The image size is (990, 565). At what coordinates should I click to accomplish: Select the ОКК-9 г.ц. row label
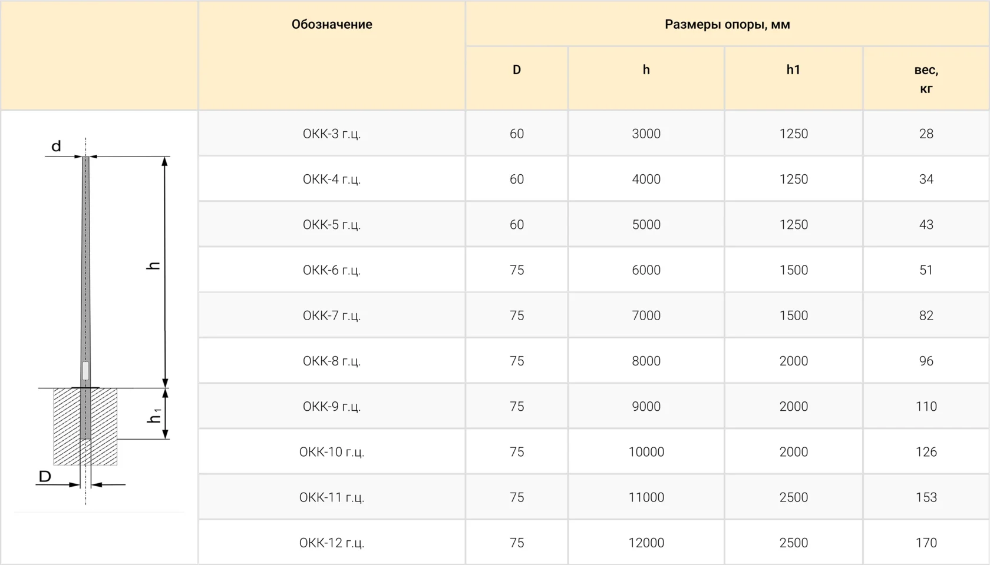[x=332, y=406]
